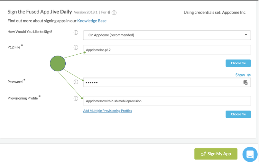Choose file for the Provisioning Profile
The height and width of the screenshot is (163, 259).
(238, 114)
